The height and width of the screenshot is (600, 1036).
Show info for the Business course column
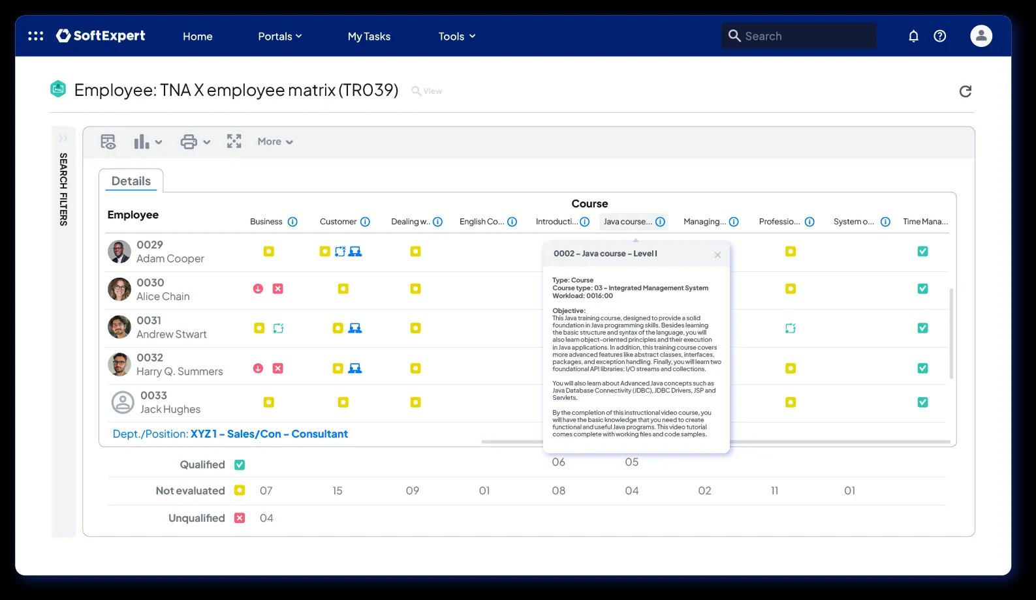[x=292, y=222]
